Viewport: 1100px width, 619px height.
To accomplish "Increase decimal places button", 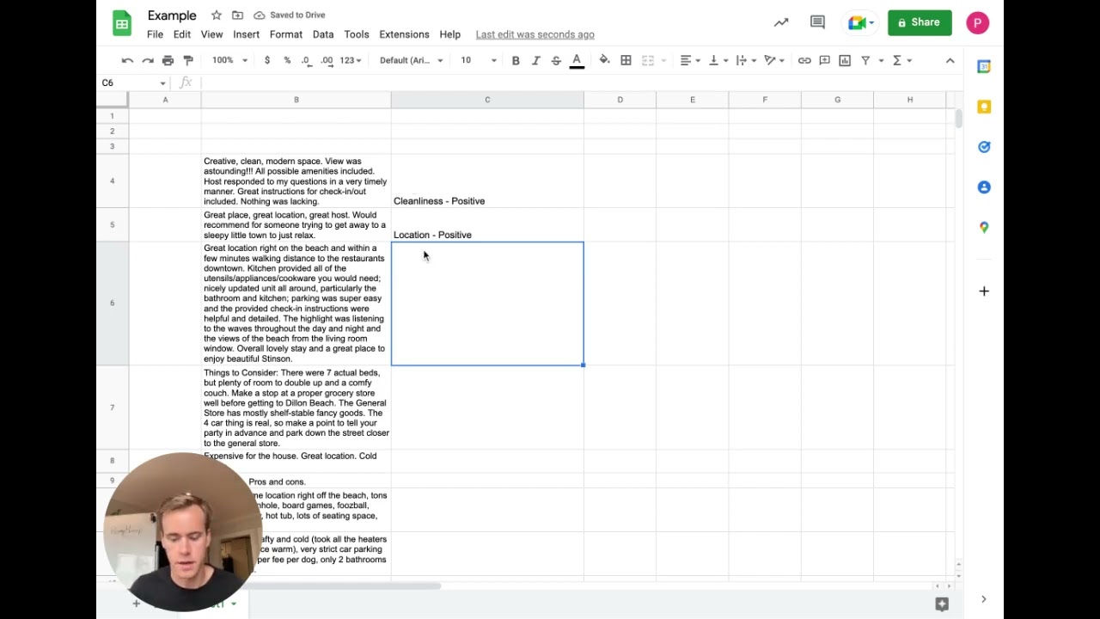I will [327, 60].
